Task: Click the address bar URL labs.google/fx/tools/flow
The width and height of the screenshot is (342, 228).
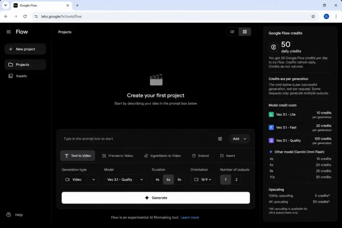Action: click(61, 16)
